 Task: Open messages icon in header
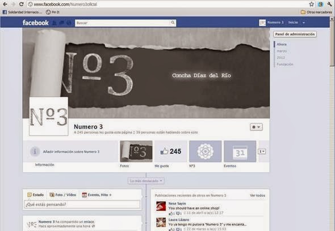[x=61, y=23]
